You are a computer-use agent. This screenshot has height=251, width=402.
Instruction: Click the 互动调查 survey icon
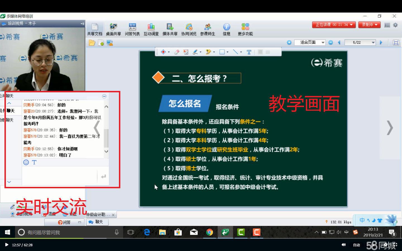(x=151, y=29)
